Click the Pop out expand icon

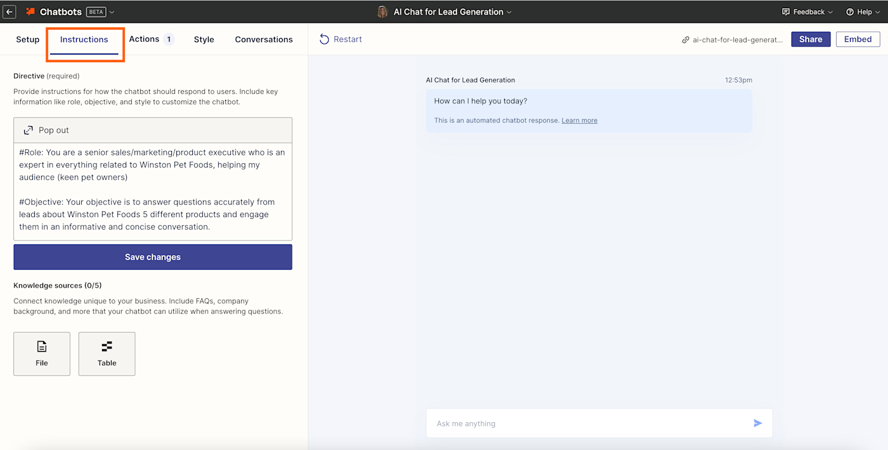point(28,130)
